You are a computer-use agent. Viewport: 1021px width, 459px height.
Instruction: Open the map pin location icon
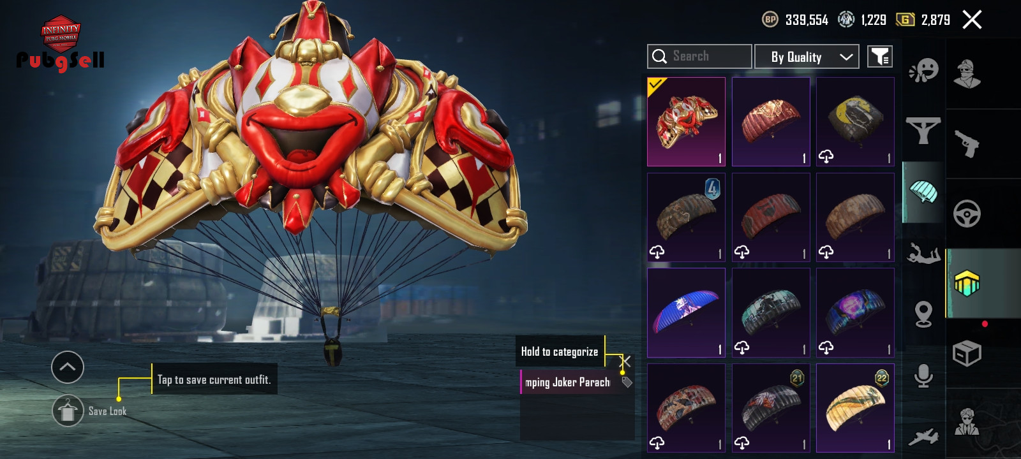923,314
